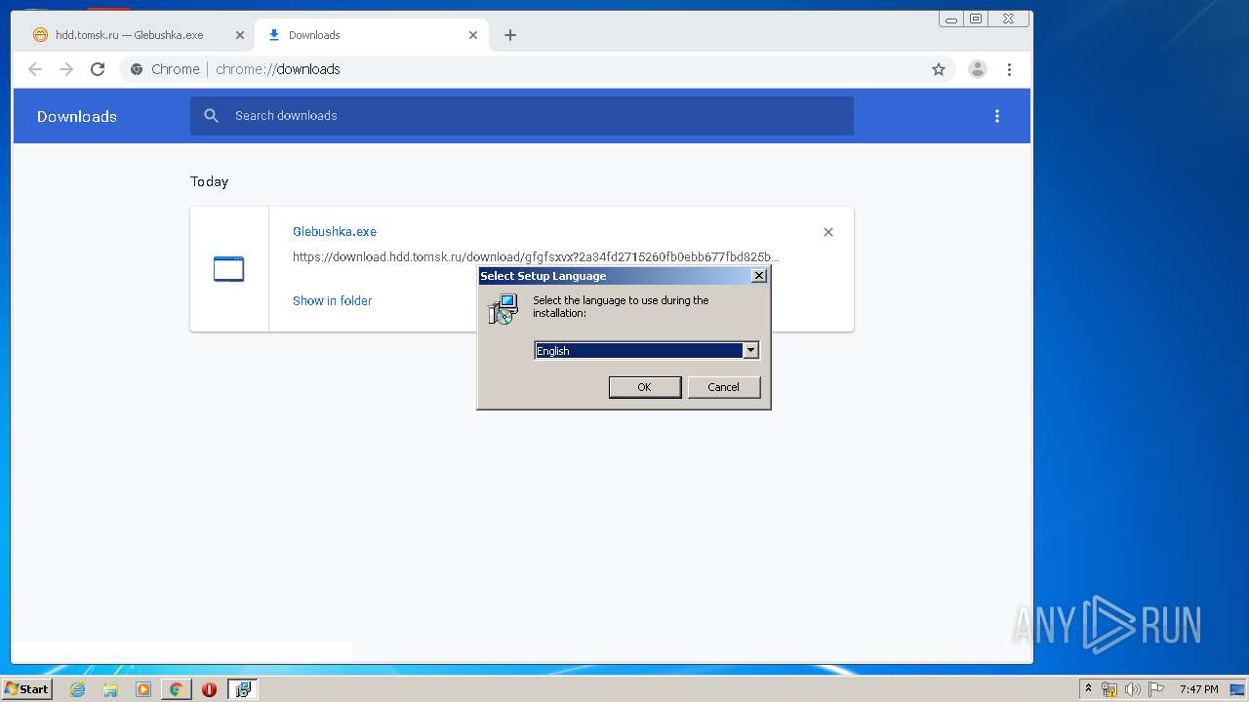The image size is (1249, 702).
Task: Confirm language with OK button
Action: (644, 387)
